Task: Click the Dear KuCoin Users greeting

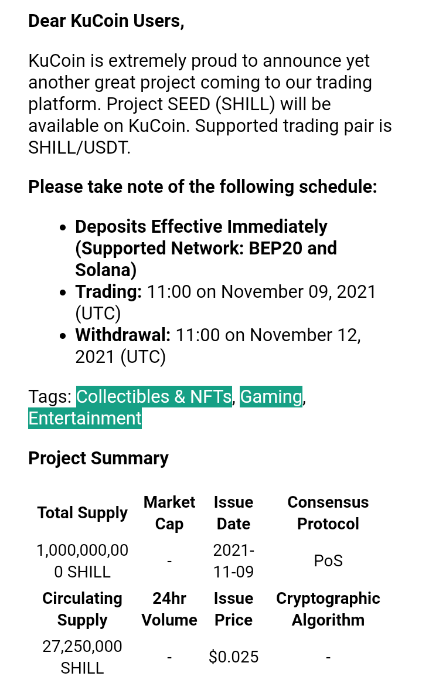Action: [106, 21]
